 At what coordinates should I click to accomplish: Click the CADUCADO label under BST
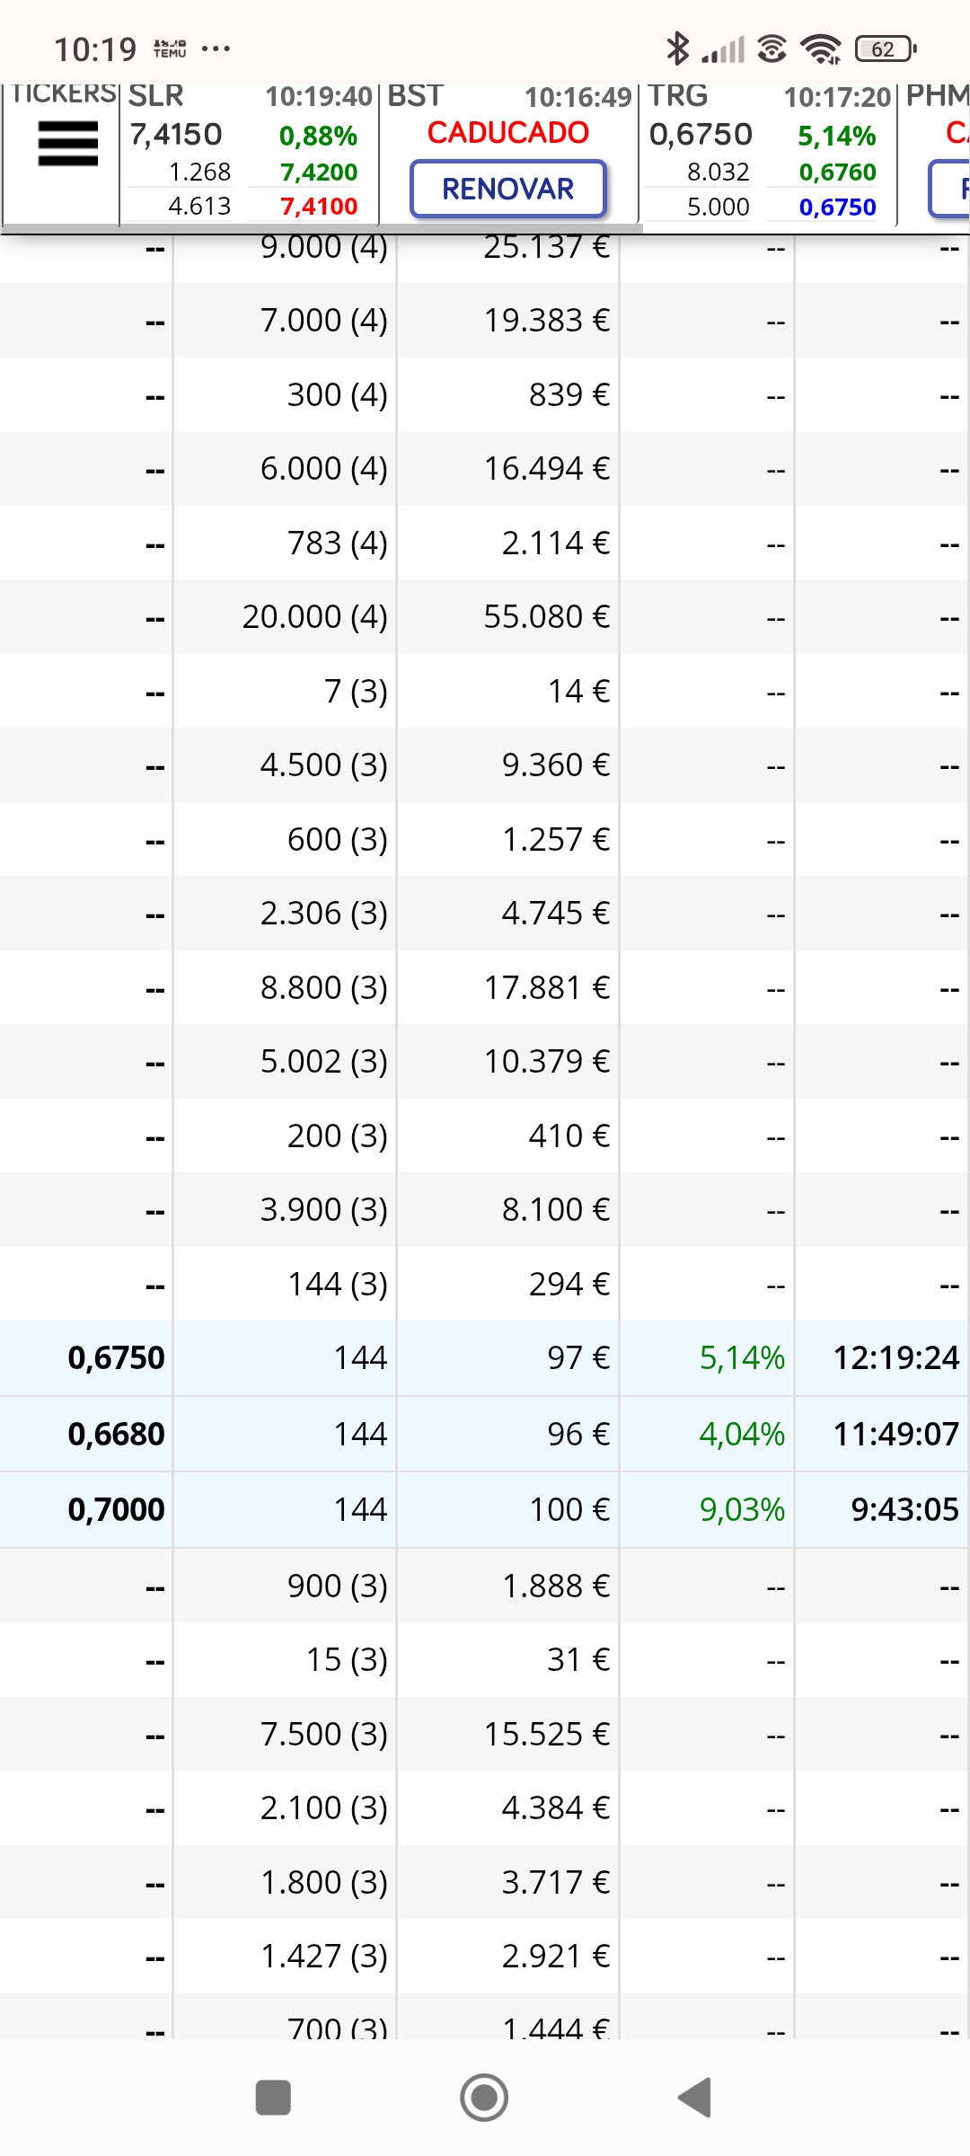tap(508, 133)
